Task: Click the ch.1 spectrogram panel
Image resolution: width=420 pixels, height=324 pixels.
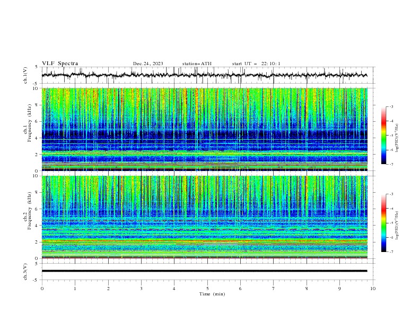Action: 204,129
